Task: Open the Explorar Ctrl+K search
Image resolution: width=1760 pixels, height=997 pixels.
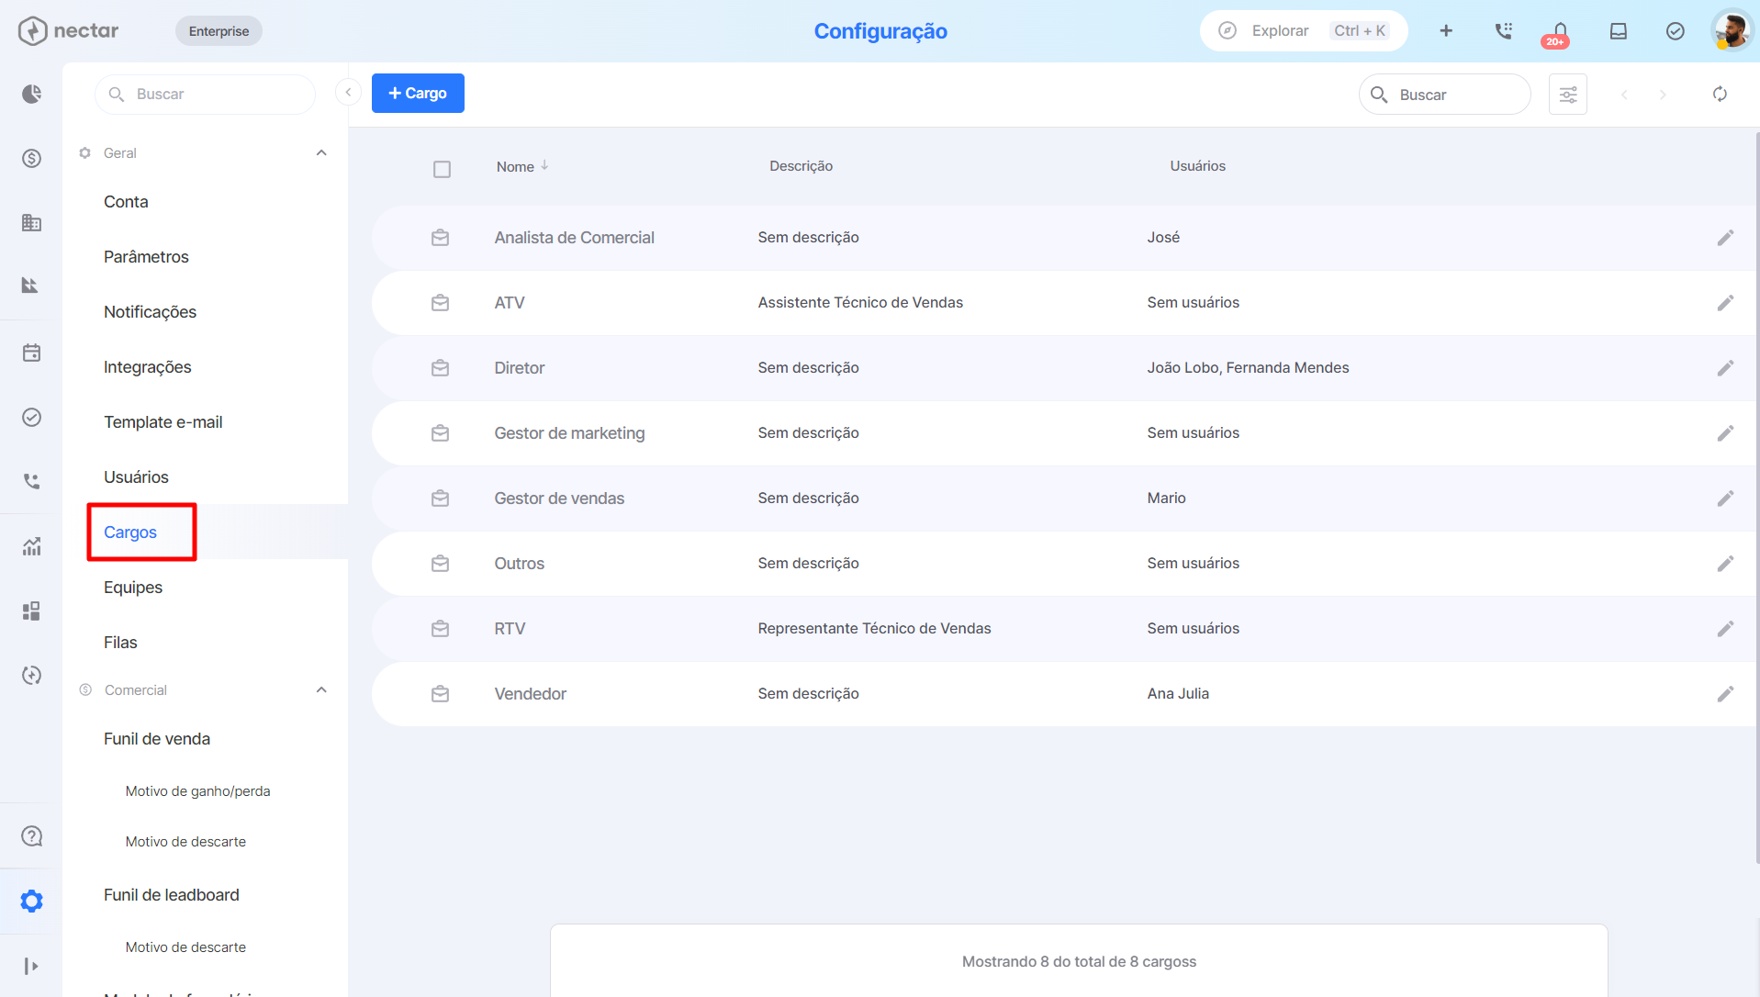Action: (1304, 31)
